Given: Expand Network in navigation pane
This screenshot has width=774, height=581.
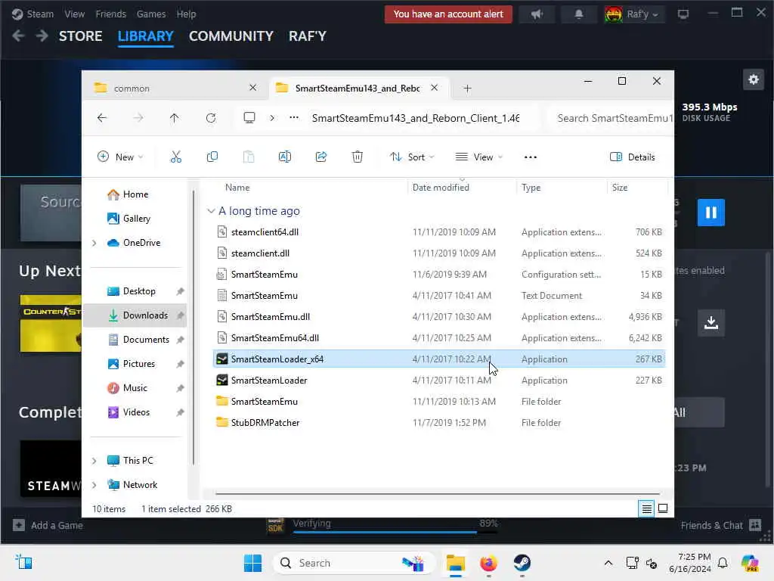Looking at the screenshot, I should coord(94,485).
